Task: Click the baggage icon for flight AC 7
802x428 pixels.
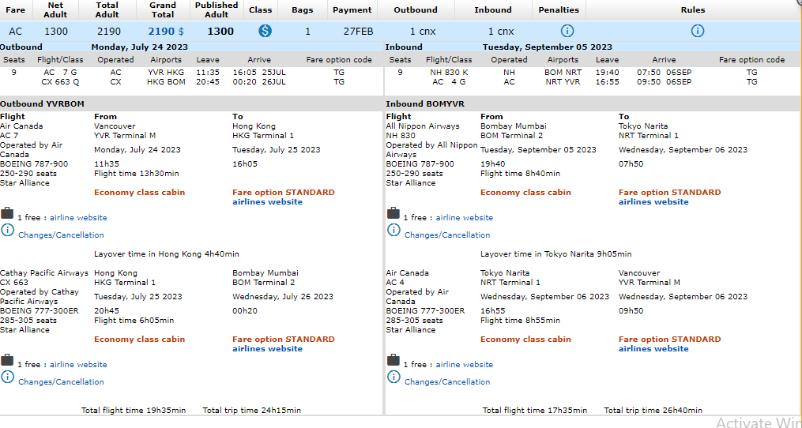Action: coord(7,213)
